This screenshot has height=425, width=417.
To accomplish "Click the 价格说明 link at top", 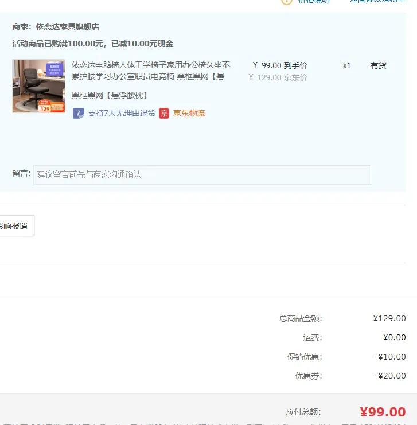I will 314,2.
